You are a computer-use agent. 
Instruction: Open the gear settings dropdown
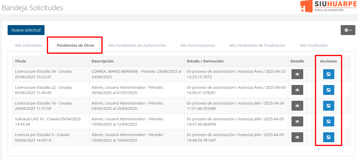(348, 30)
